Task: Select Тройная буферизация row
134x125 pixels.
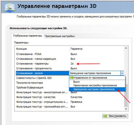Action: 43,88
